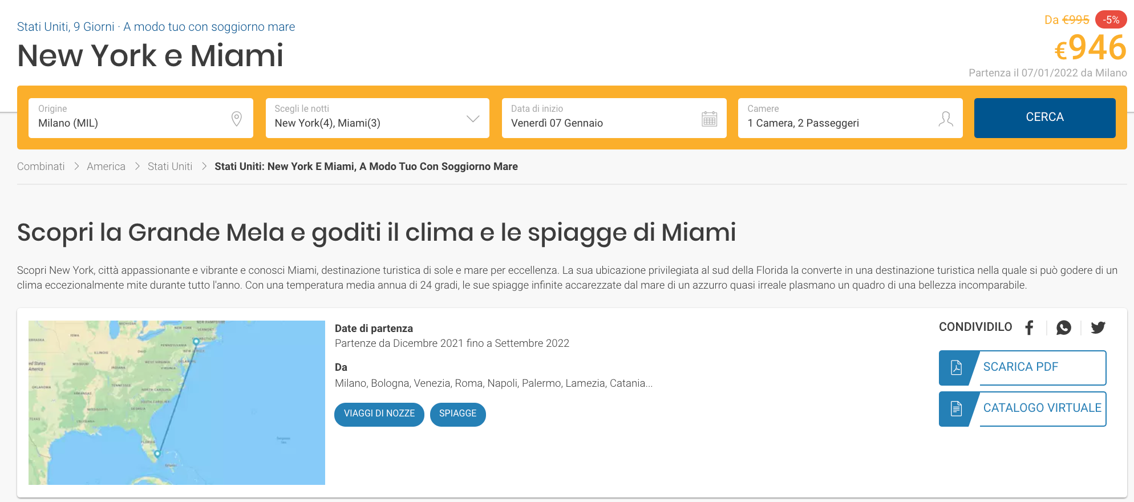Viewport: 1134px width, 502px height.
Task: Click the location pin icon in Origine field
Action: click(x=236, y=119)
